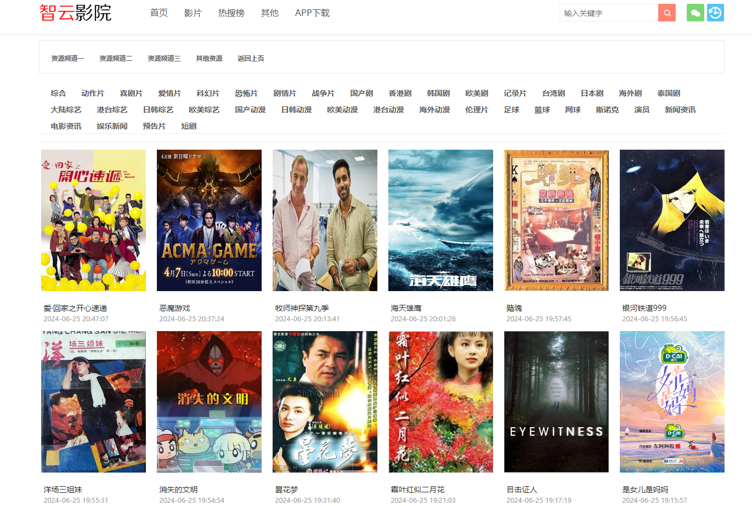Viewport: 752px width, 506px height.
Task: Open the APP下载 nav item
Action: coord(312,13)
